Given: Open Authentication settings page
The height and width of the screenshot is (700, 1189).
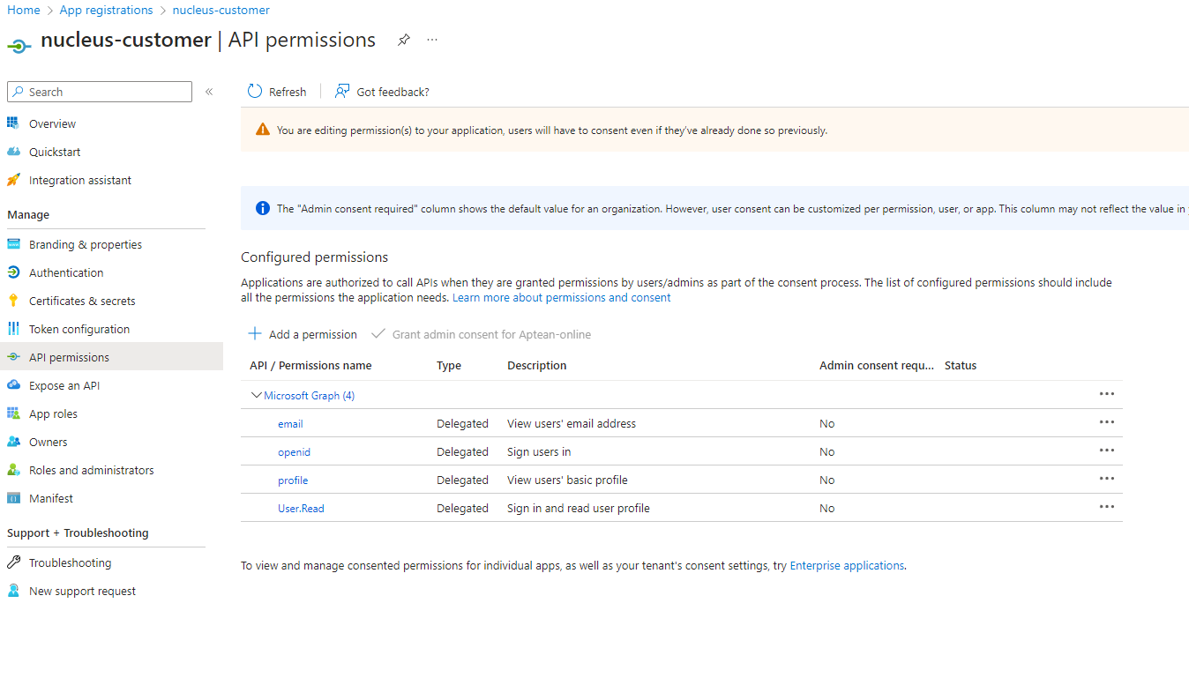Looking at the screenshot, I should [x=66, y=272].
